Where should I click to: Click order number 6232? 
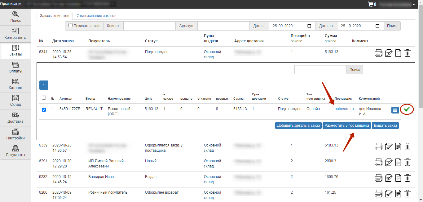43,177
